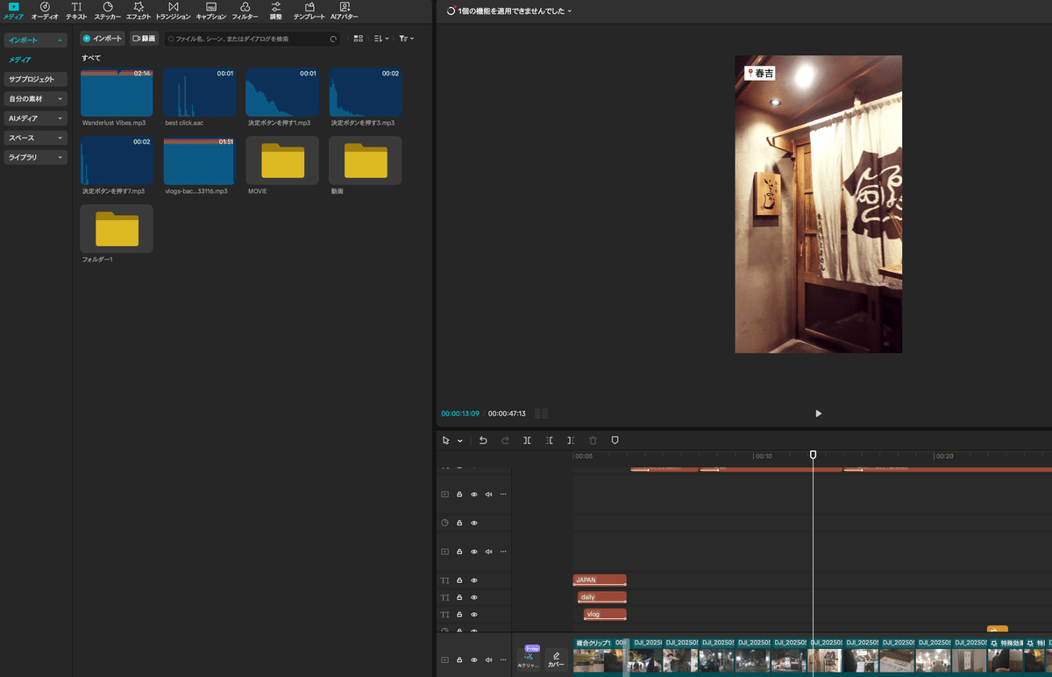Hide the JAPAN text track with its eye toggle
Viewport: 1052px width, 677px height.
[x=474, y=580]
